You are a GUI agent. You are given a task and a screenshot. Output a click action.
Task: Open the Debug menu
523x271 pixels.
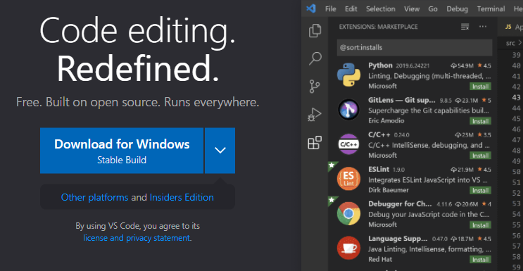pyautogui.click(x=458, y=9)
